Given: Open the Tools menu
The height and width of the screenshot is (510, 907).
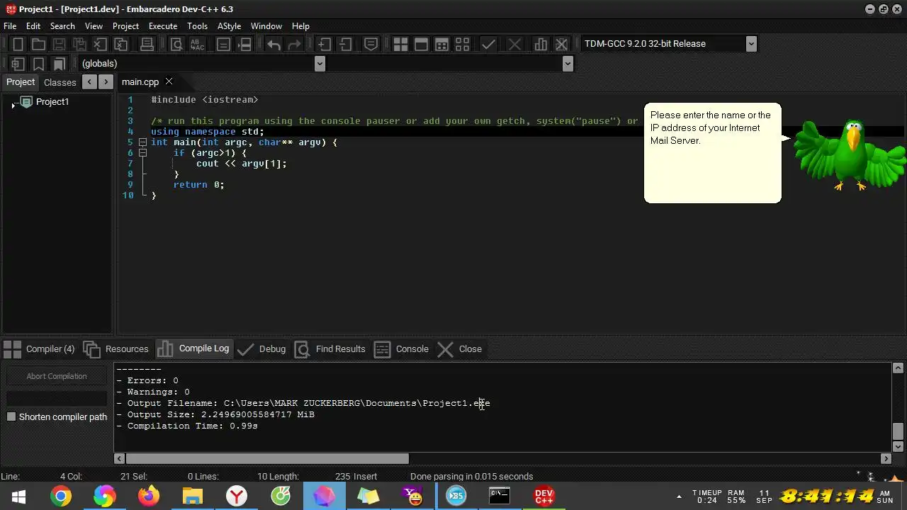Looking at the screenshot, I should point(197,26).
